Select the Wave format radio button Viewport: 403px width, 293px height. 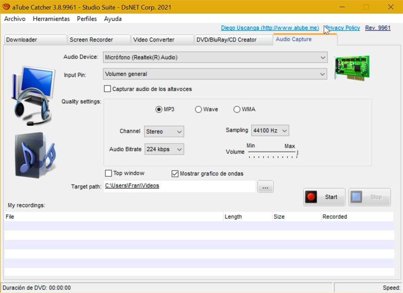click(198, 109)
